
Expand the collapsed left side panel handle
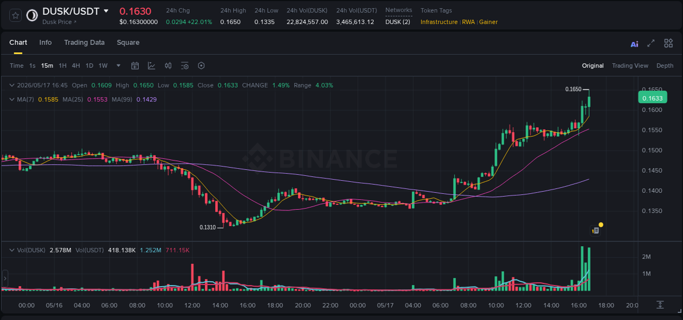point(5,278)
